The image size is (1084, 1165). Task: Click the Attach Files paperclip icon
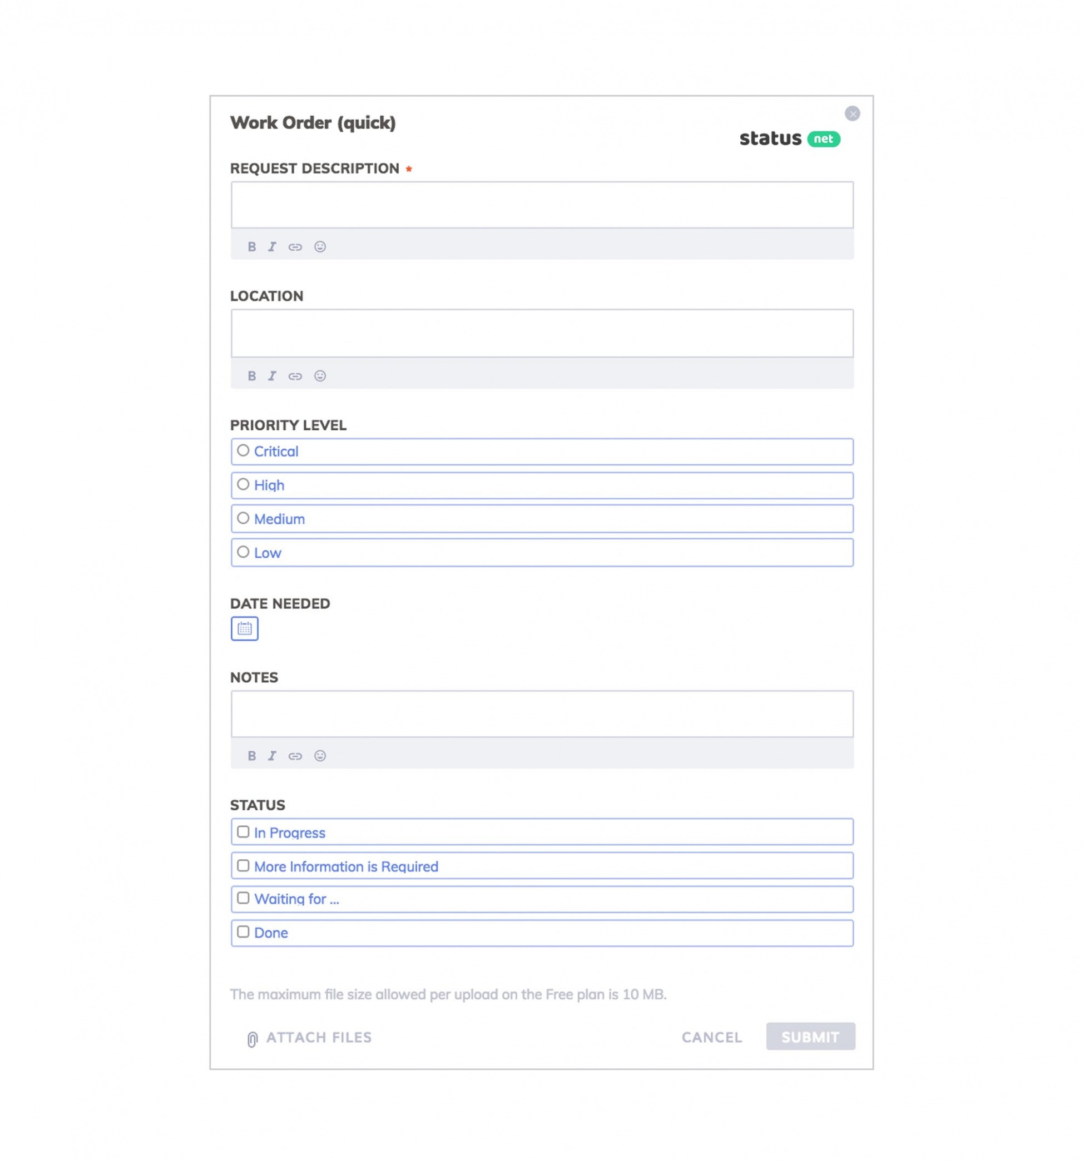tap(250, 1038)
